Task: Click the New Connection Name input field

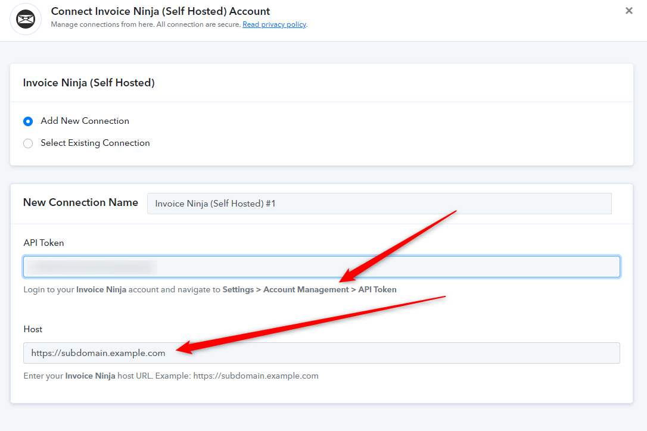Action: 380,204
